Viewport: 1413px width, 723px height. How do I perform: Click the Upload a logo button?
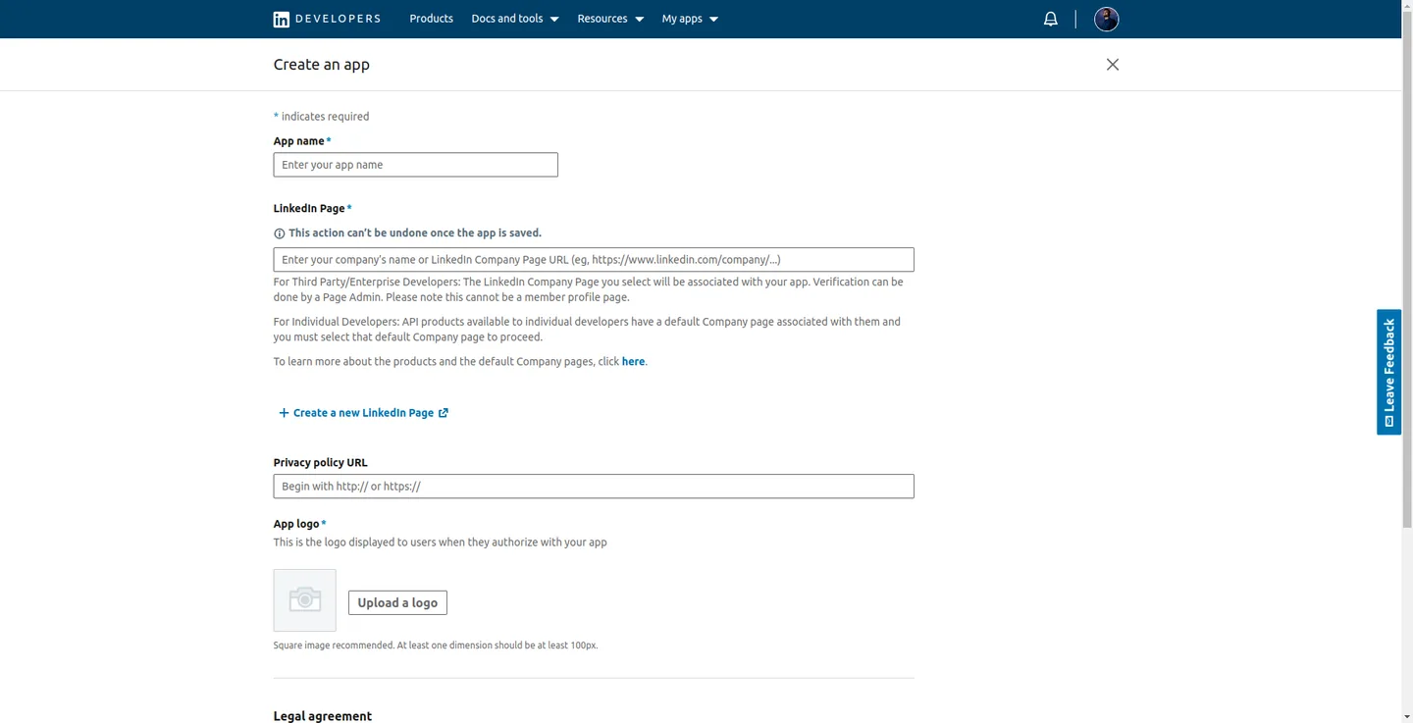pos(397,602)
